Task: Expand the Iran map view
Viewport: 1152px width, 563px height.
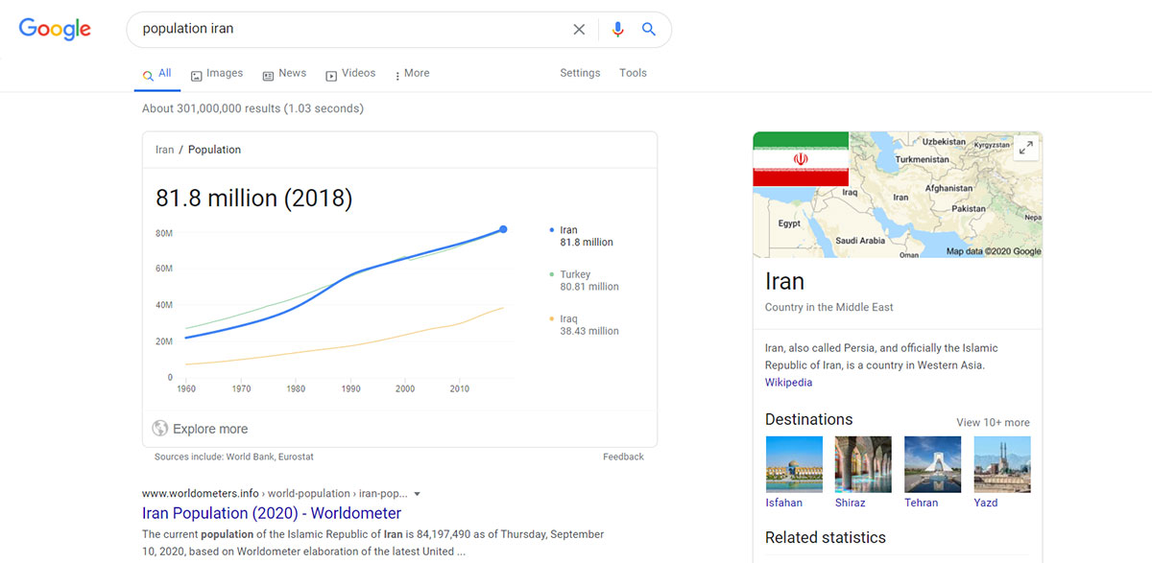Action: coord(1026,148)
